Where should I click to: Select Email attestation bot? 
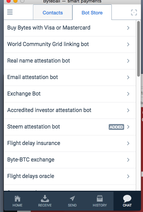pyautogui.click(x=70, y=77)
